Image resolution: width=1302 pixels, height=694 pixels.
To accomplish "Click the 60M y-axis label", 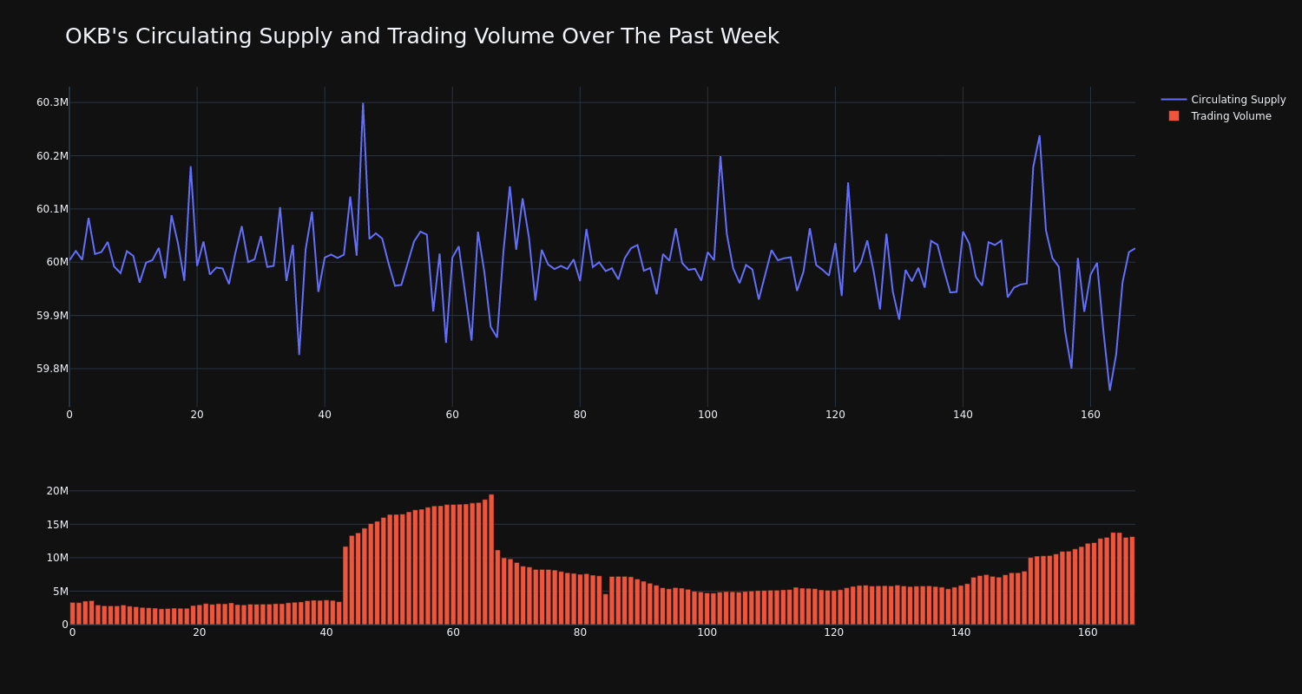I will 57,262.
